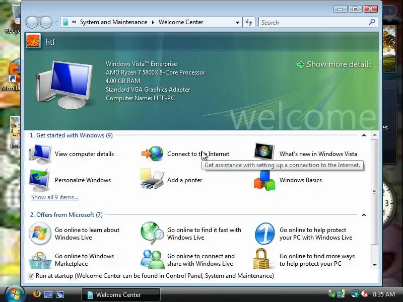
Task: Click Go online to find it fast text
Action: [205, 234]
